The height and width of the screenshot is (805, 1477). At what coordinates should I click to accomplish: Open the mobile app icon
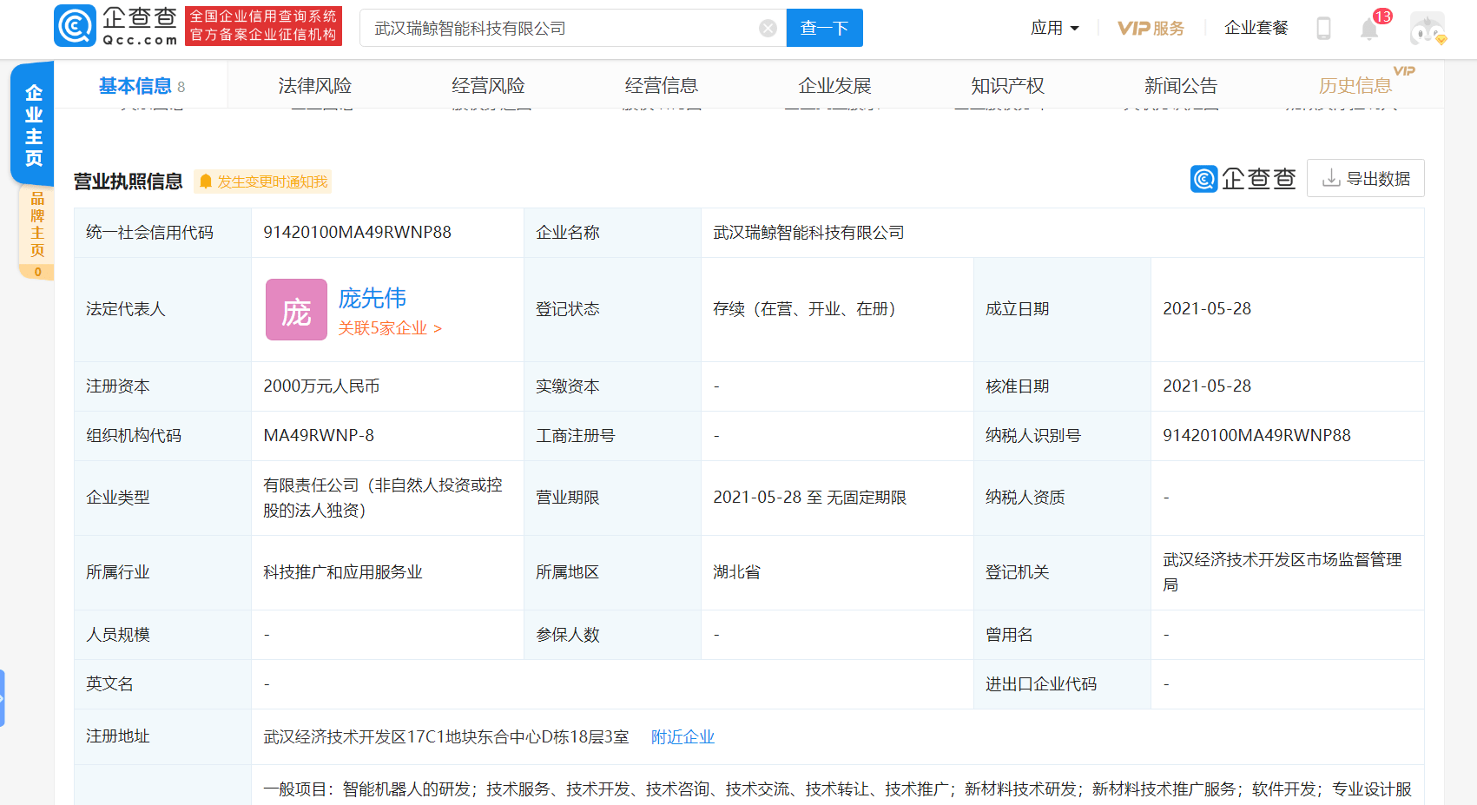coord(1323,28)
